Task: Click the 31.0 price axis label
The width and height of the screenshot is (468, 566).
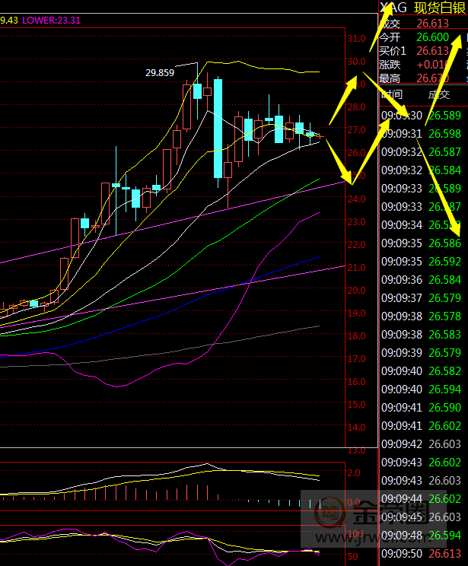Action: [356, 38]
